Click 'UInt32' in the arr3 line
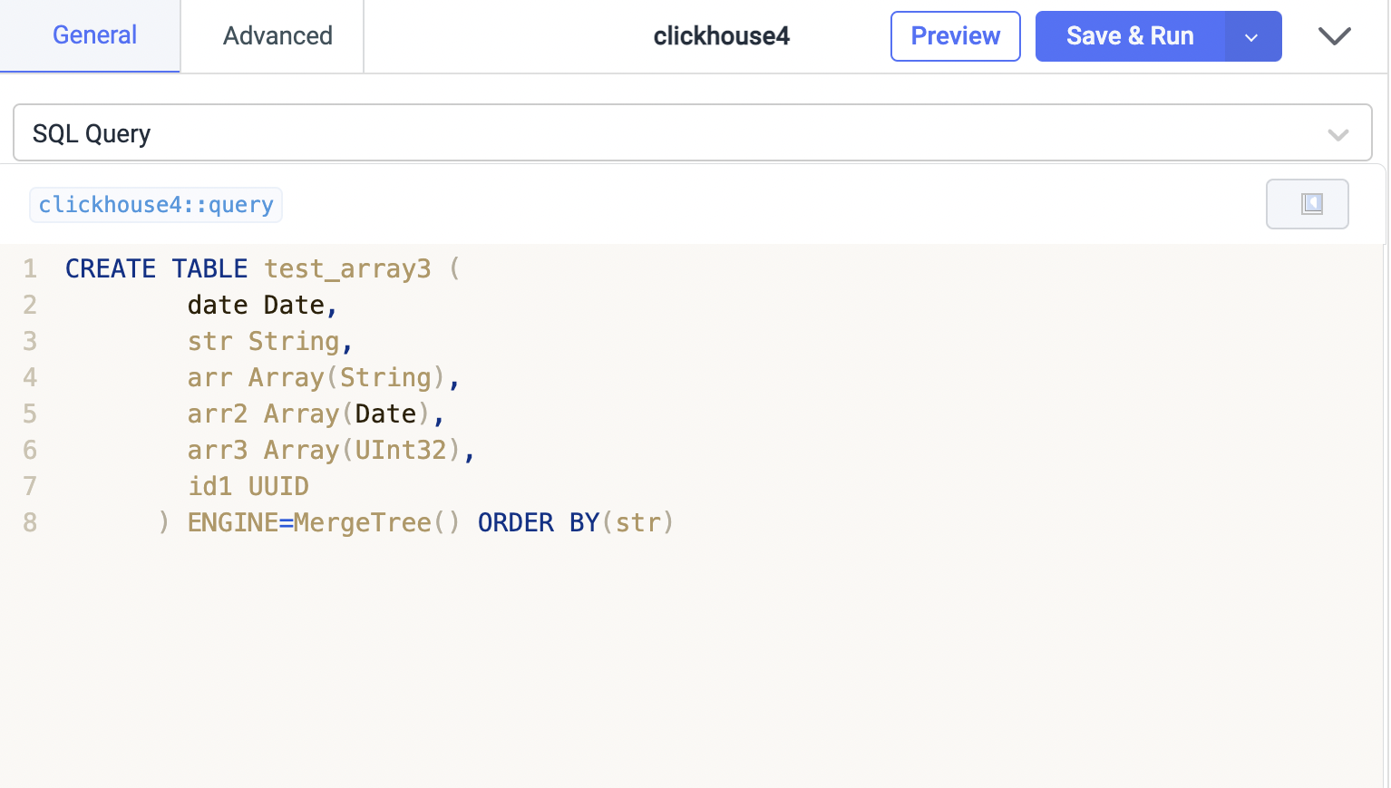 (x=400, y=451)
